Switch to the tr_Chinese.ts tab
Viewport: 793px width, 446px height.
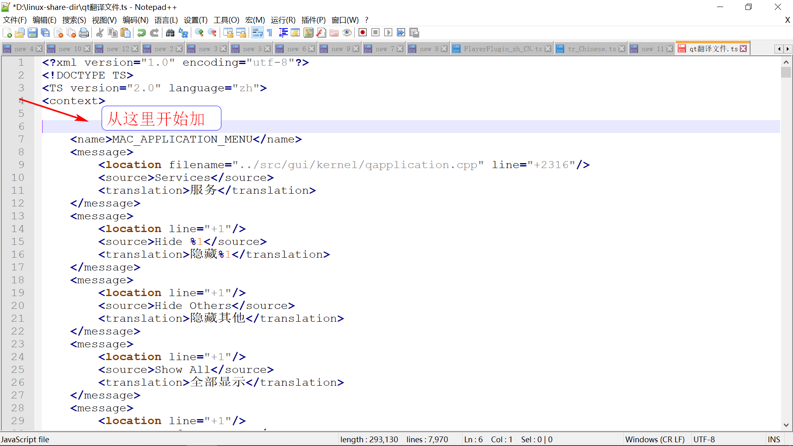pyautogui.click(x=591, y=49)
